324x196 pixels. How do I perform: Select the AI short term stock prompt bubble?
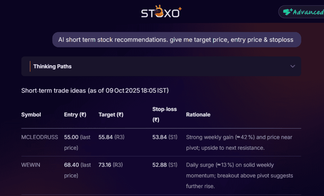(x=176, y=40)
